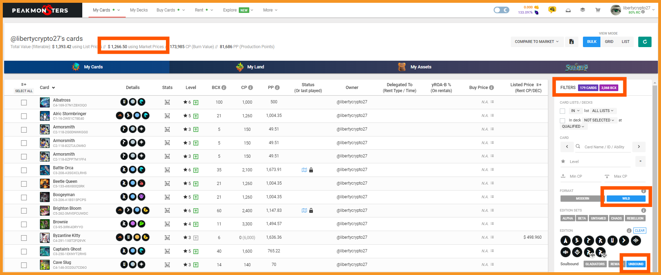Check the box for Albatross row
The width and height of the screenshot is (661, 275).
24,102
